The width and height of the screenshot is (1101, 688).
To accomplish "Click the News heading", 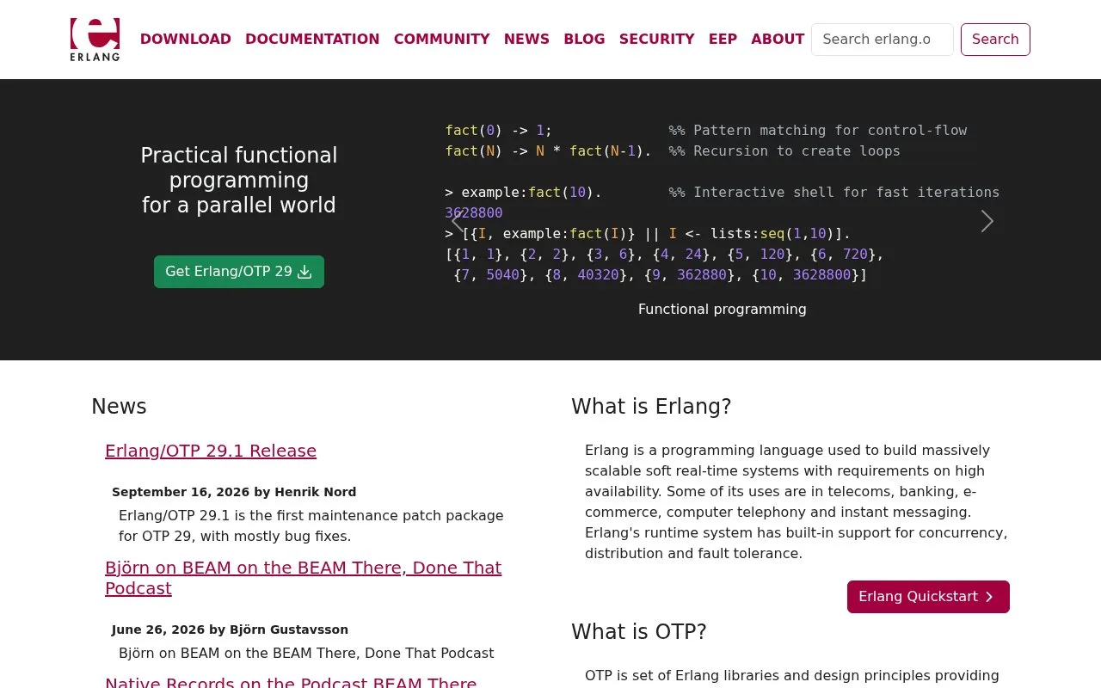I will [x=119, y=407].
